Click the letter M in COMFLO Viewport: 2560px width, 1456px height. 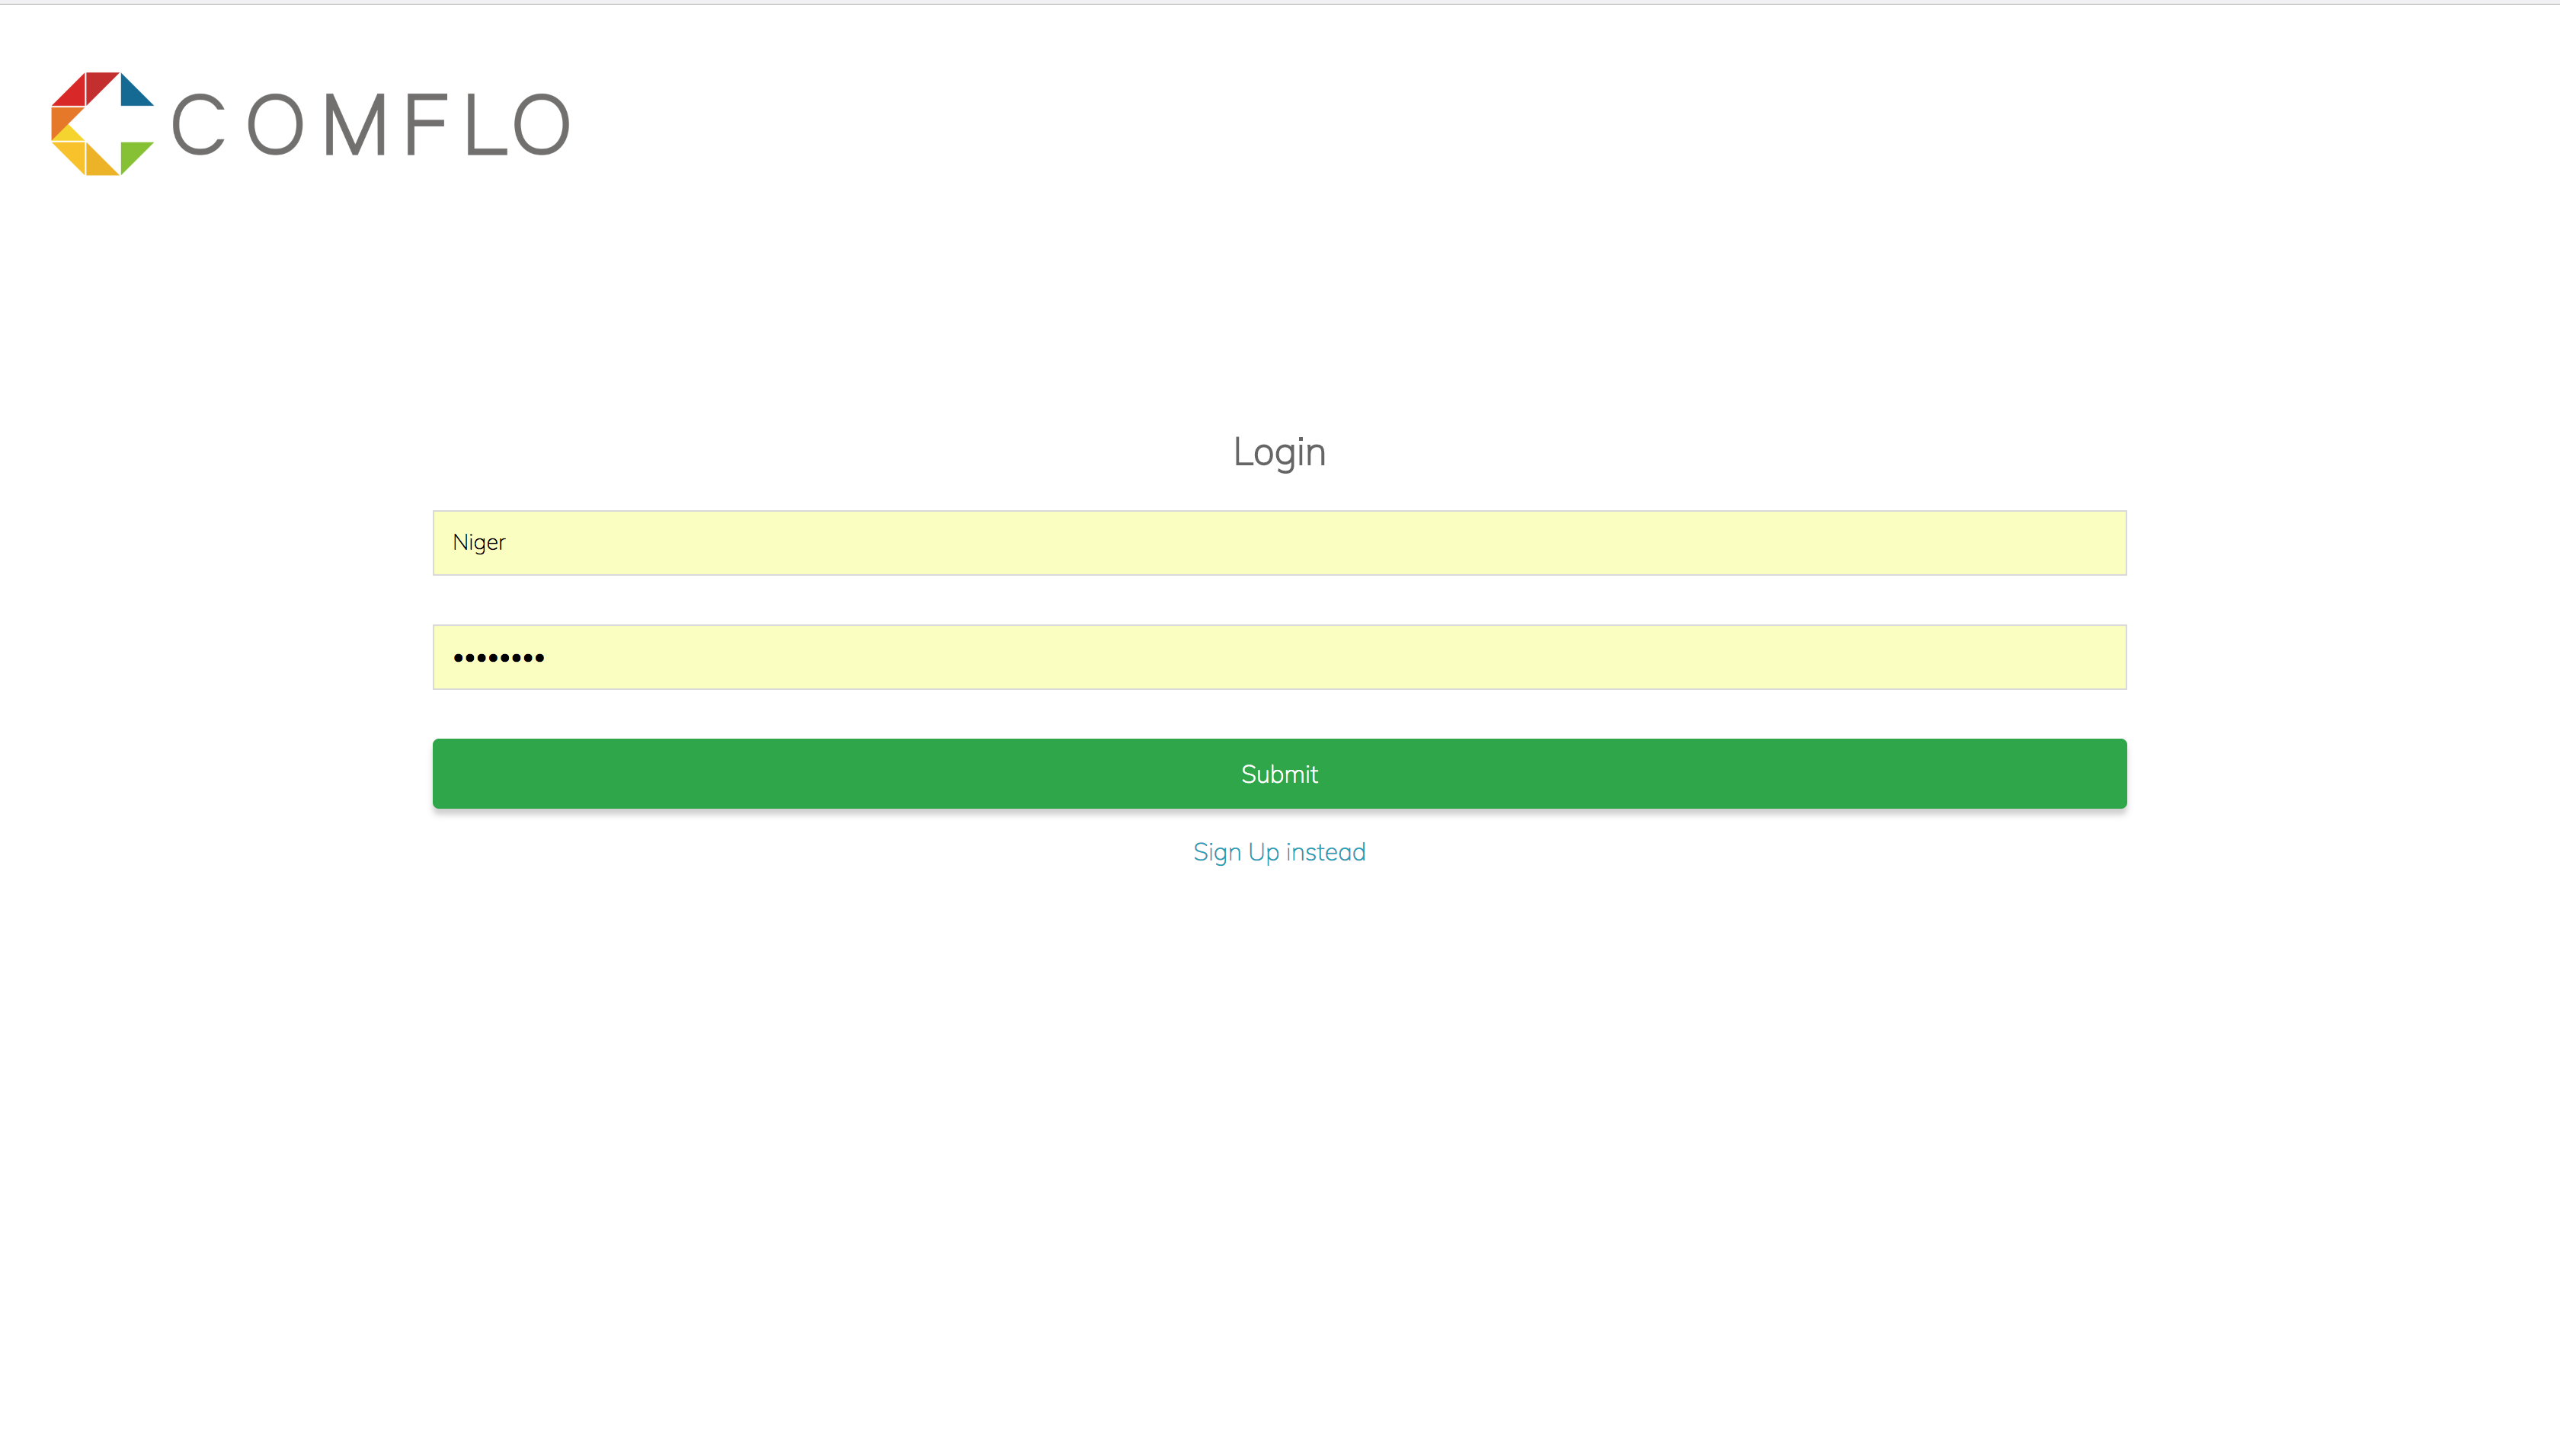(x=355, y=126)
